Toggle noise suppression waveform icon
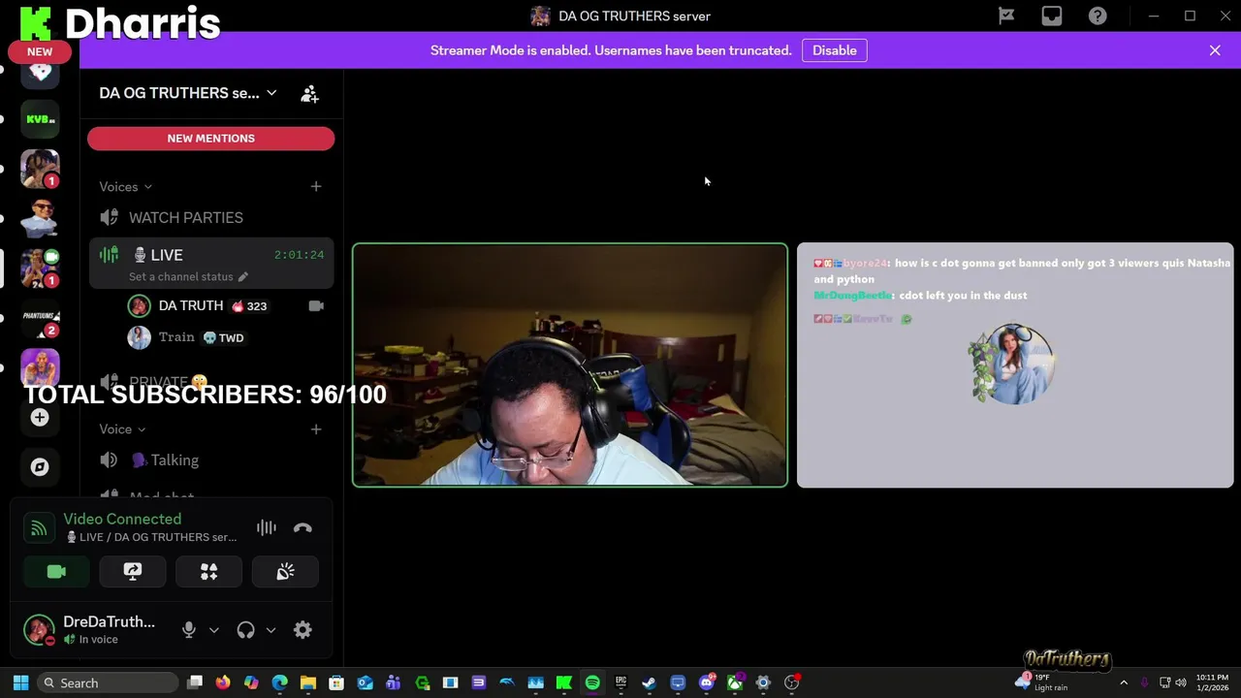 coord(266,527)
